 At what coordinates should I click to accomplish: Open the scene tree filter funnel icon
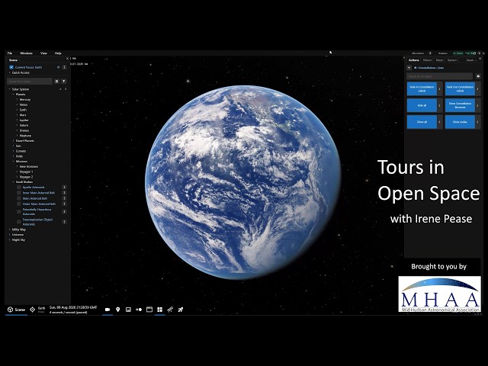pyautogui.click(x=63, y=82)
